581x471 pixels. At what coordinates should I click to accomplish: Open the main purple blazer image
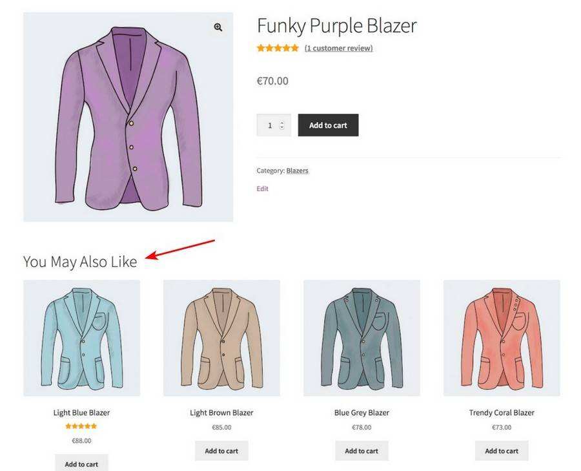tap(128, 118)
